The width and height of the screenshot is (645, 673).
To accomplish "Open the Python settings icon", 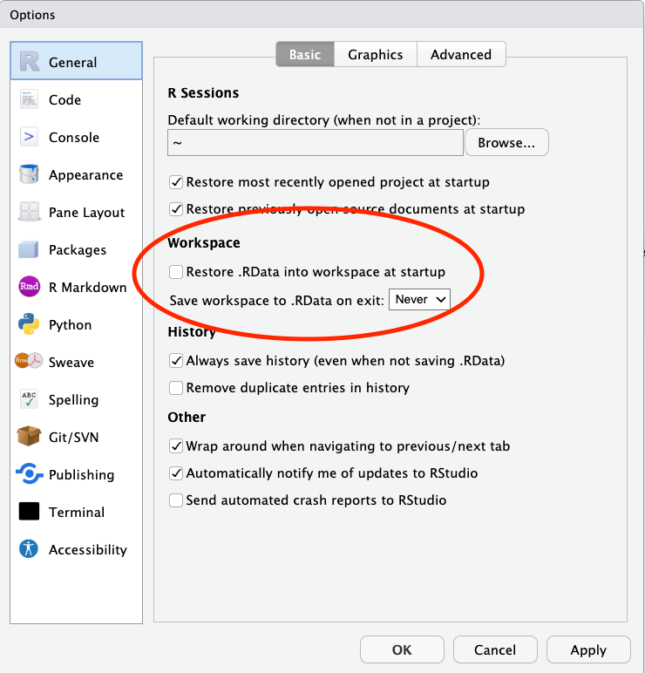I will [x=29, y=324].
